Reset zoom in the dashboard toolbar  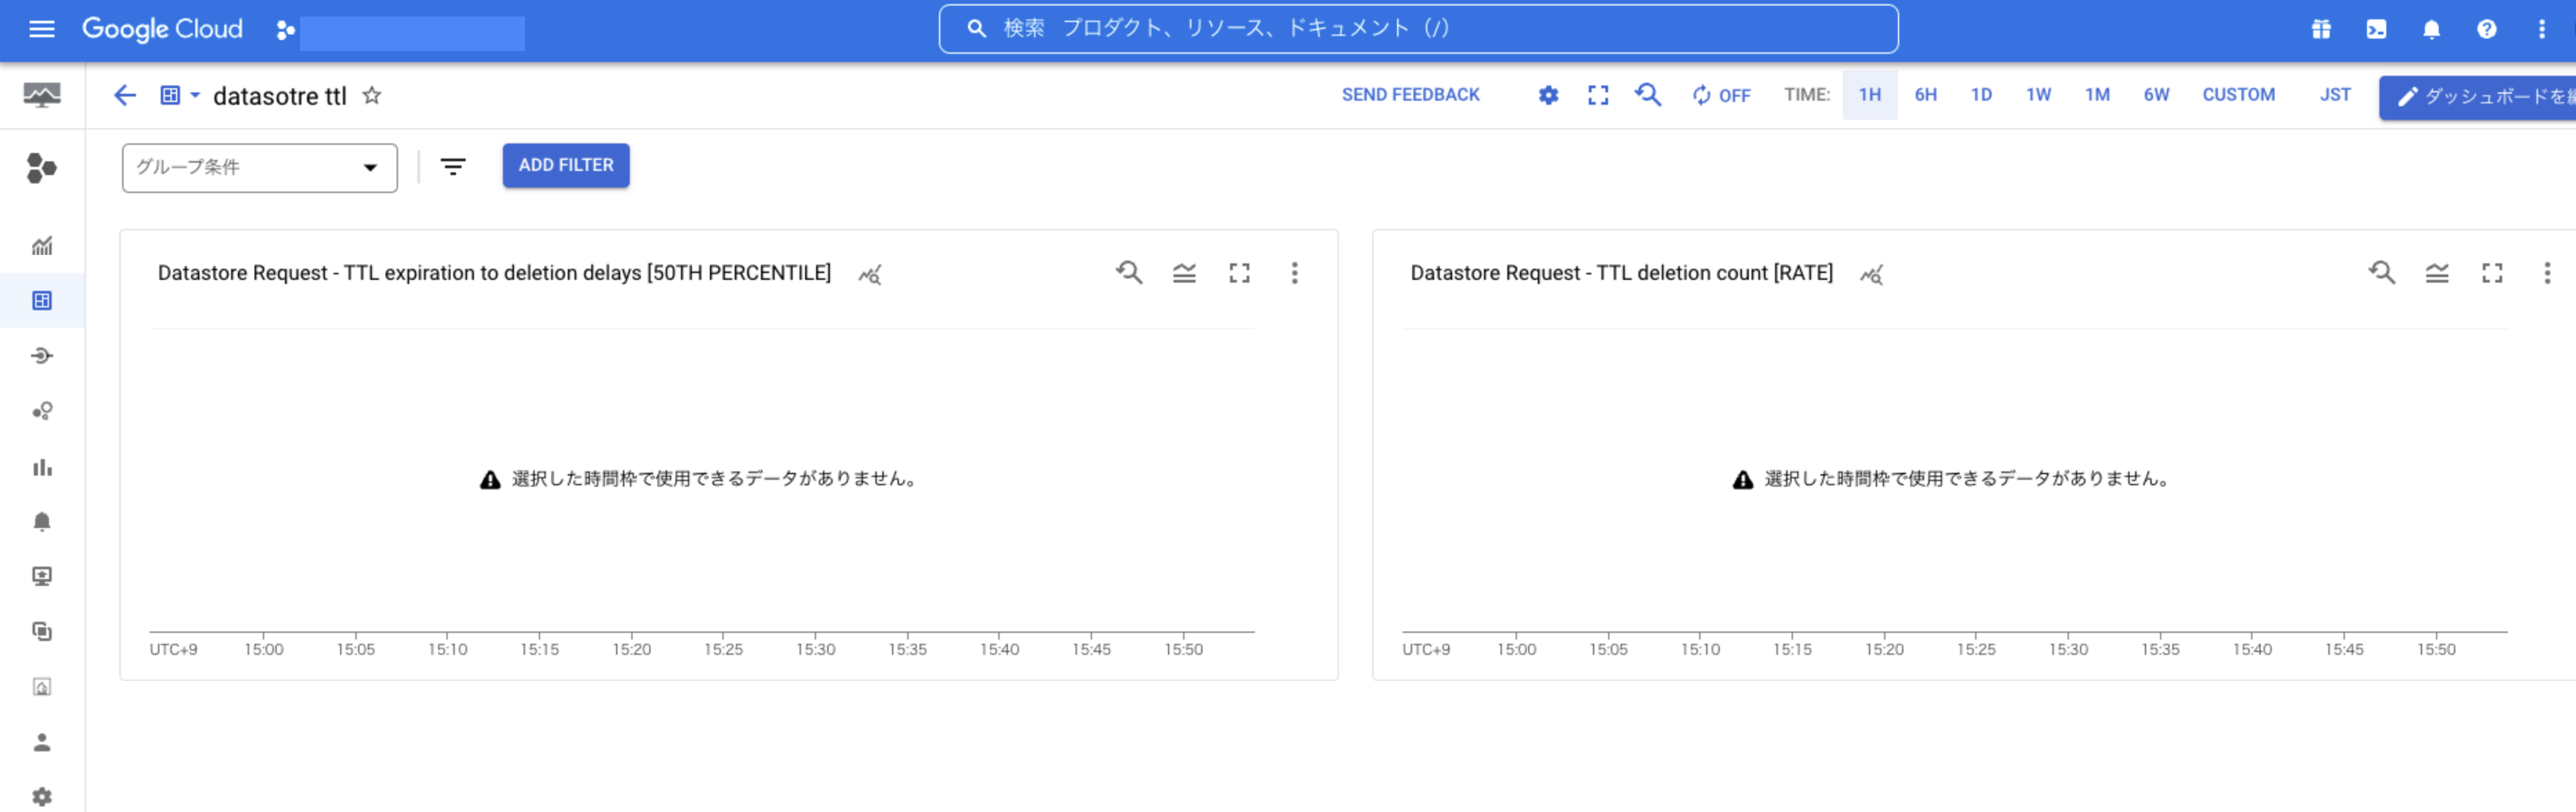click(1648, 95)
